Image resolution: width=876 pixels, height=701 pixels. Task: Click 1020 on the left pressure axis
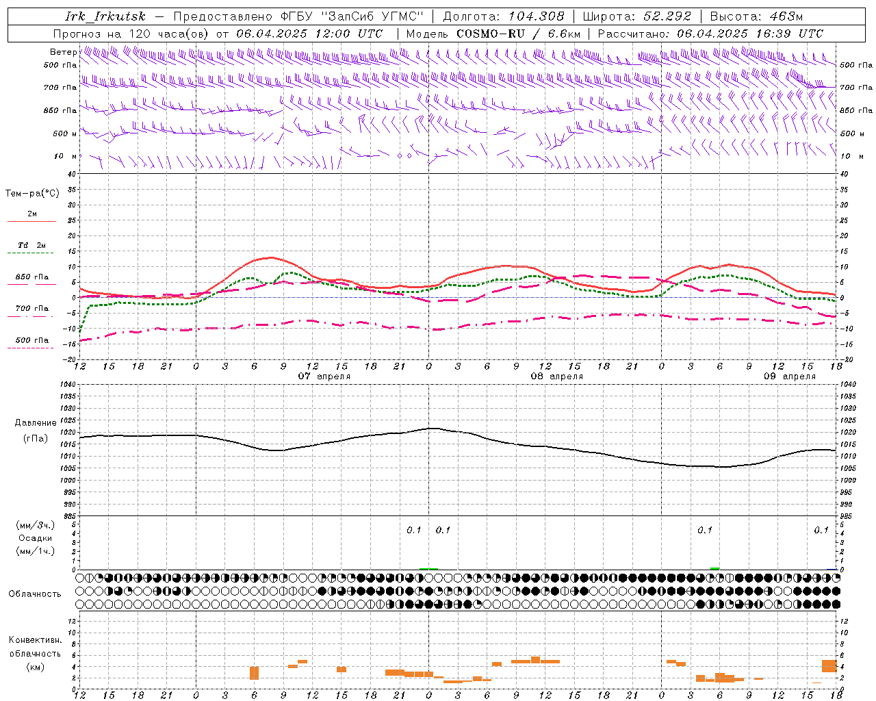point(68,432)
